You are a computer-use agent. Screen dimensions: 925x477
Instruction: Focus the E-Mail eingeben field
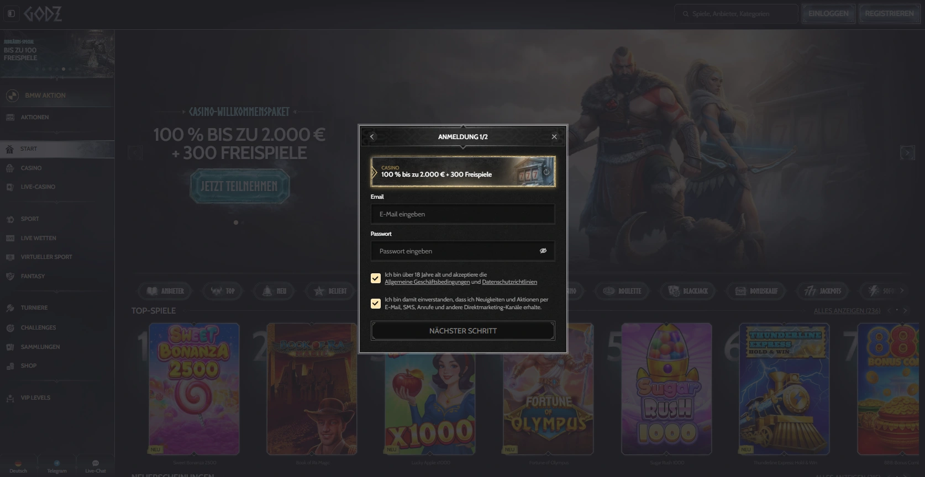click(463, 214)
